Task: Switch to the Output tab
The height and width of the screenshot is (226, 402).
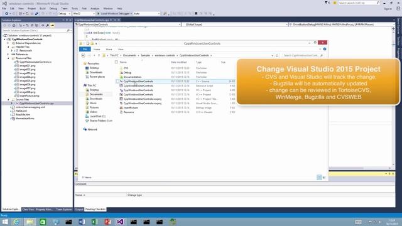Action: click(x=79, y=209)
